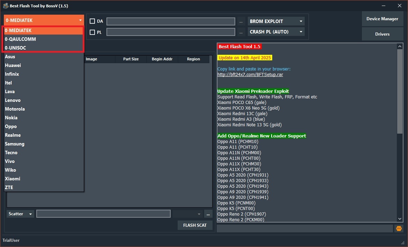Choose Realme in the brand list

coord(44,135)
